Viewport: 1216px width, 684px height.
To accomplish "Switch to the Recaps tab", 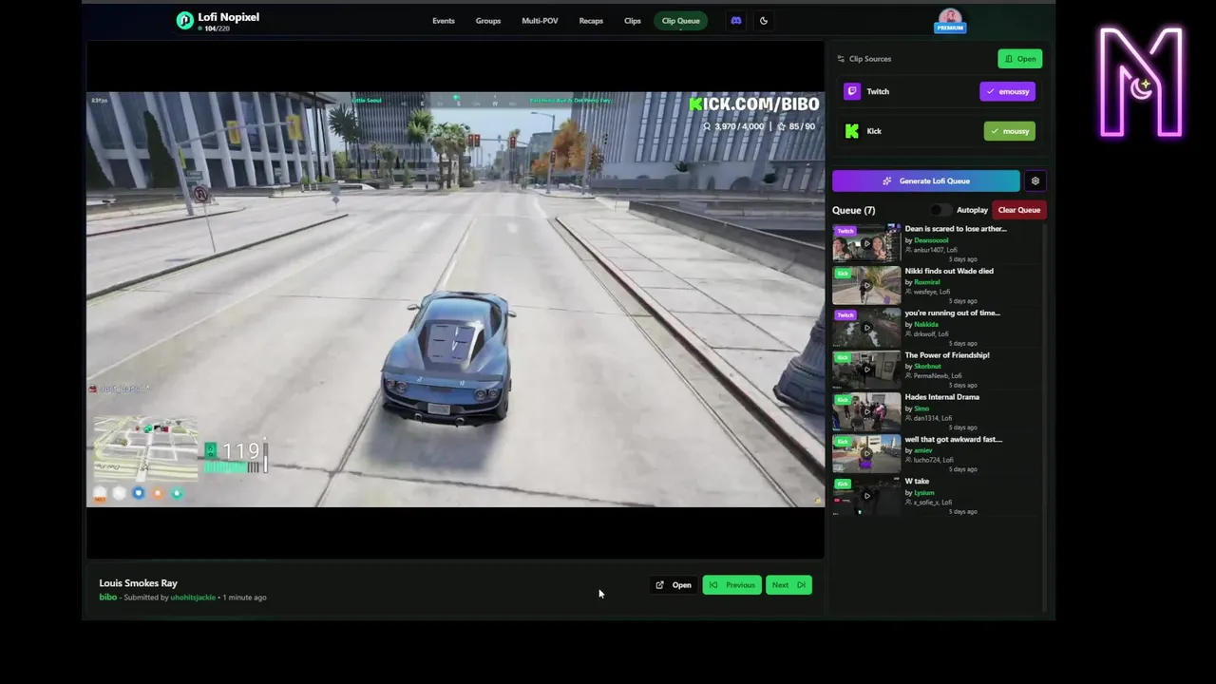I will [x=591, y=21].
